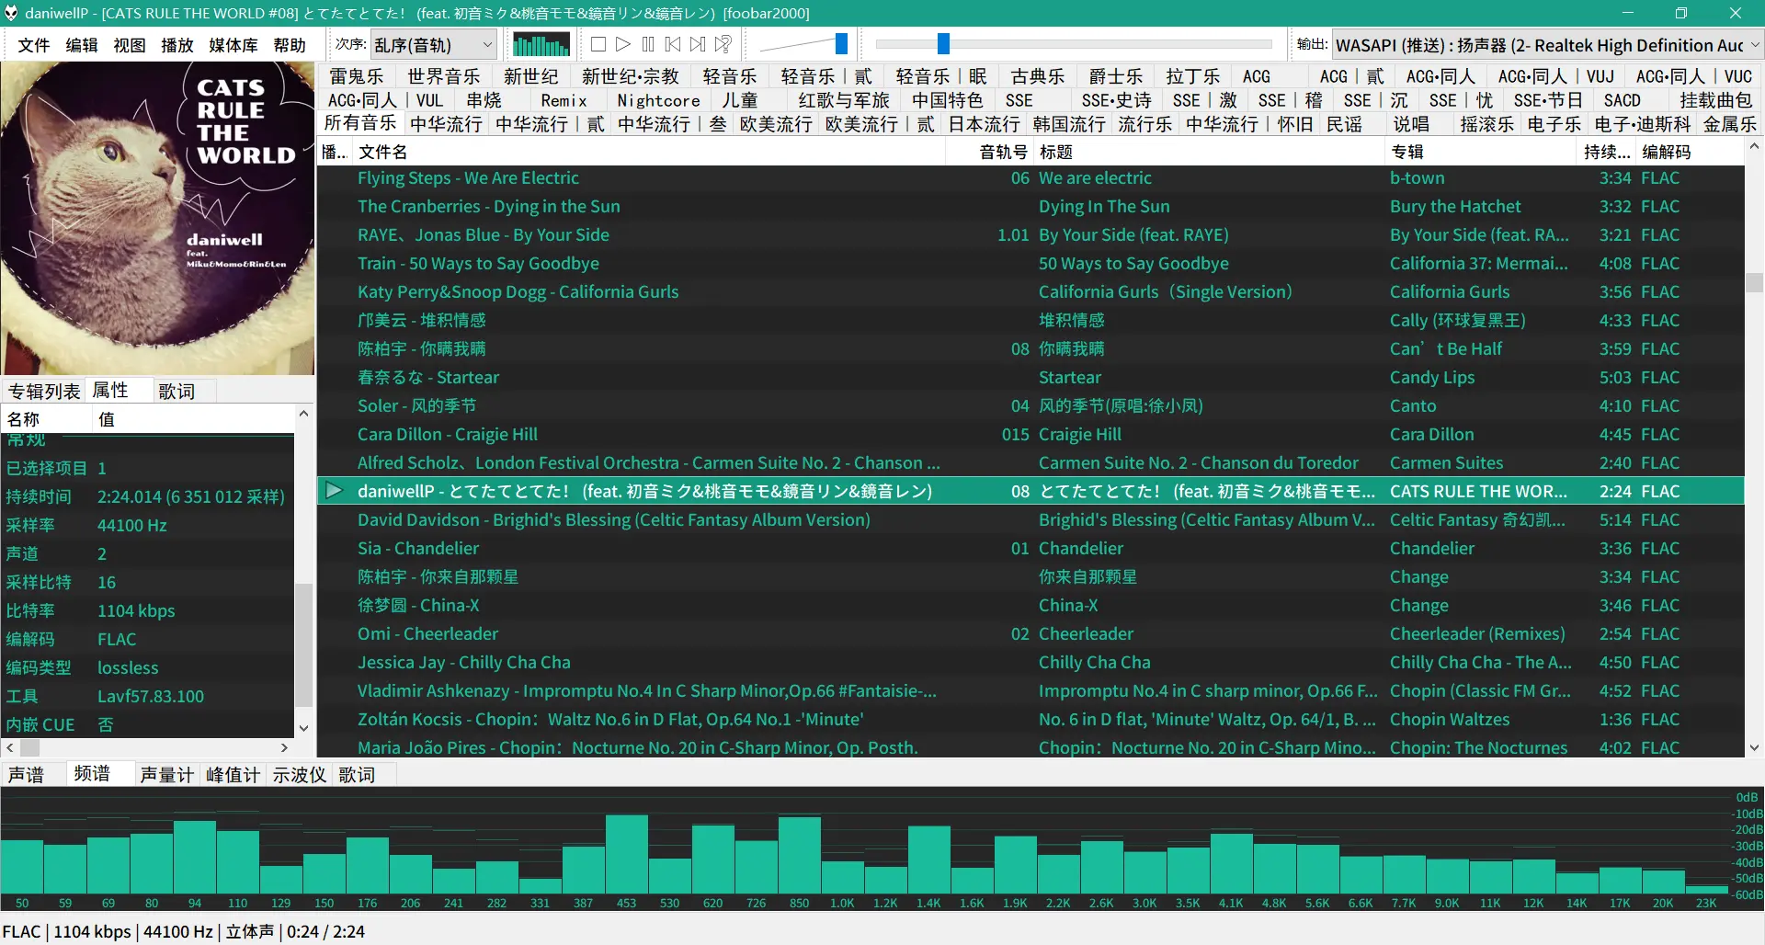Select the Sia - Chandelier track row

point(1031,549)
